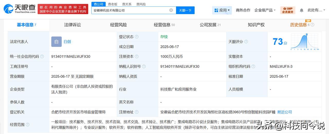Click the registered address text 安徽省合肥市…
The width and height of the screenshot is (329, 134).
click(218, 112)
